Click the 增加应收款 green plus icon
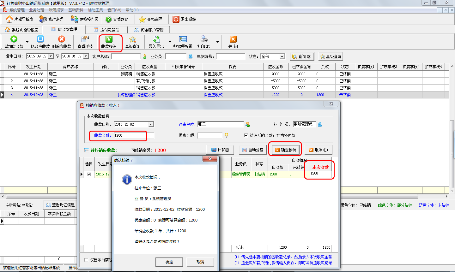Viewport: 455px width, 272px height. [14, 39]
